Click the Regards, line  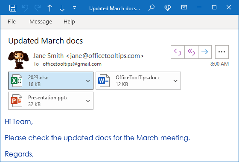click(19, 154)
